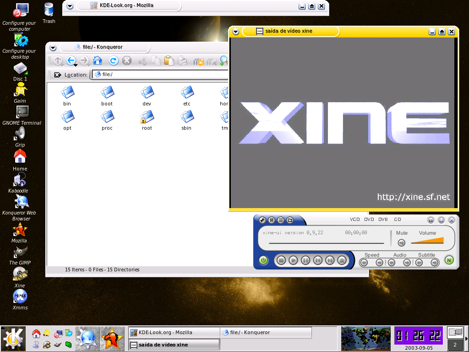Click the Copy icon in Konqueror toolbar

[x=156, y=61]
